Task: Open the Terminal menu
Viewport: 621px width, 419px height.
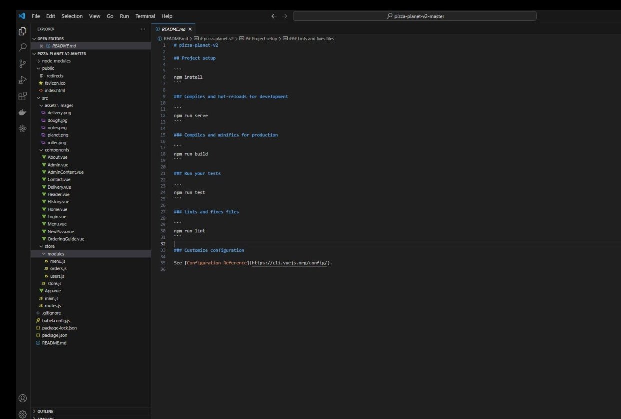Action: click(145, 16)
